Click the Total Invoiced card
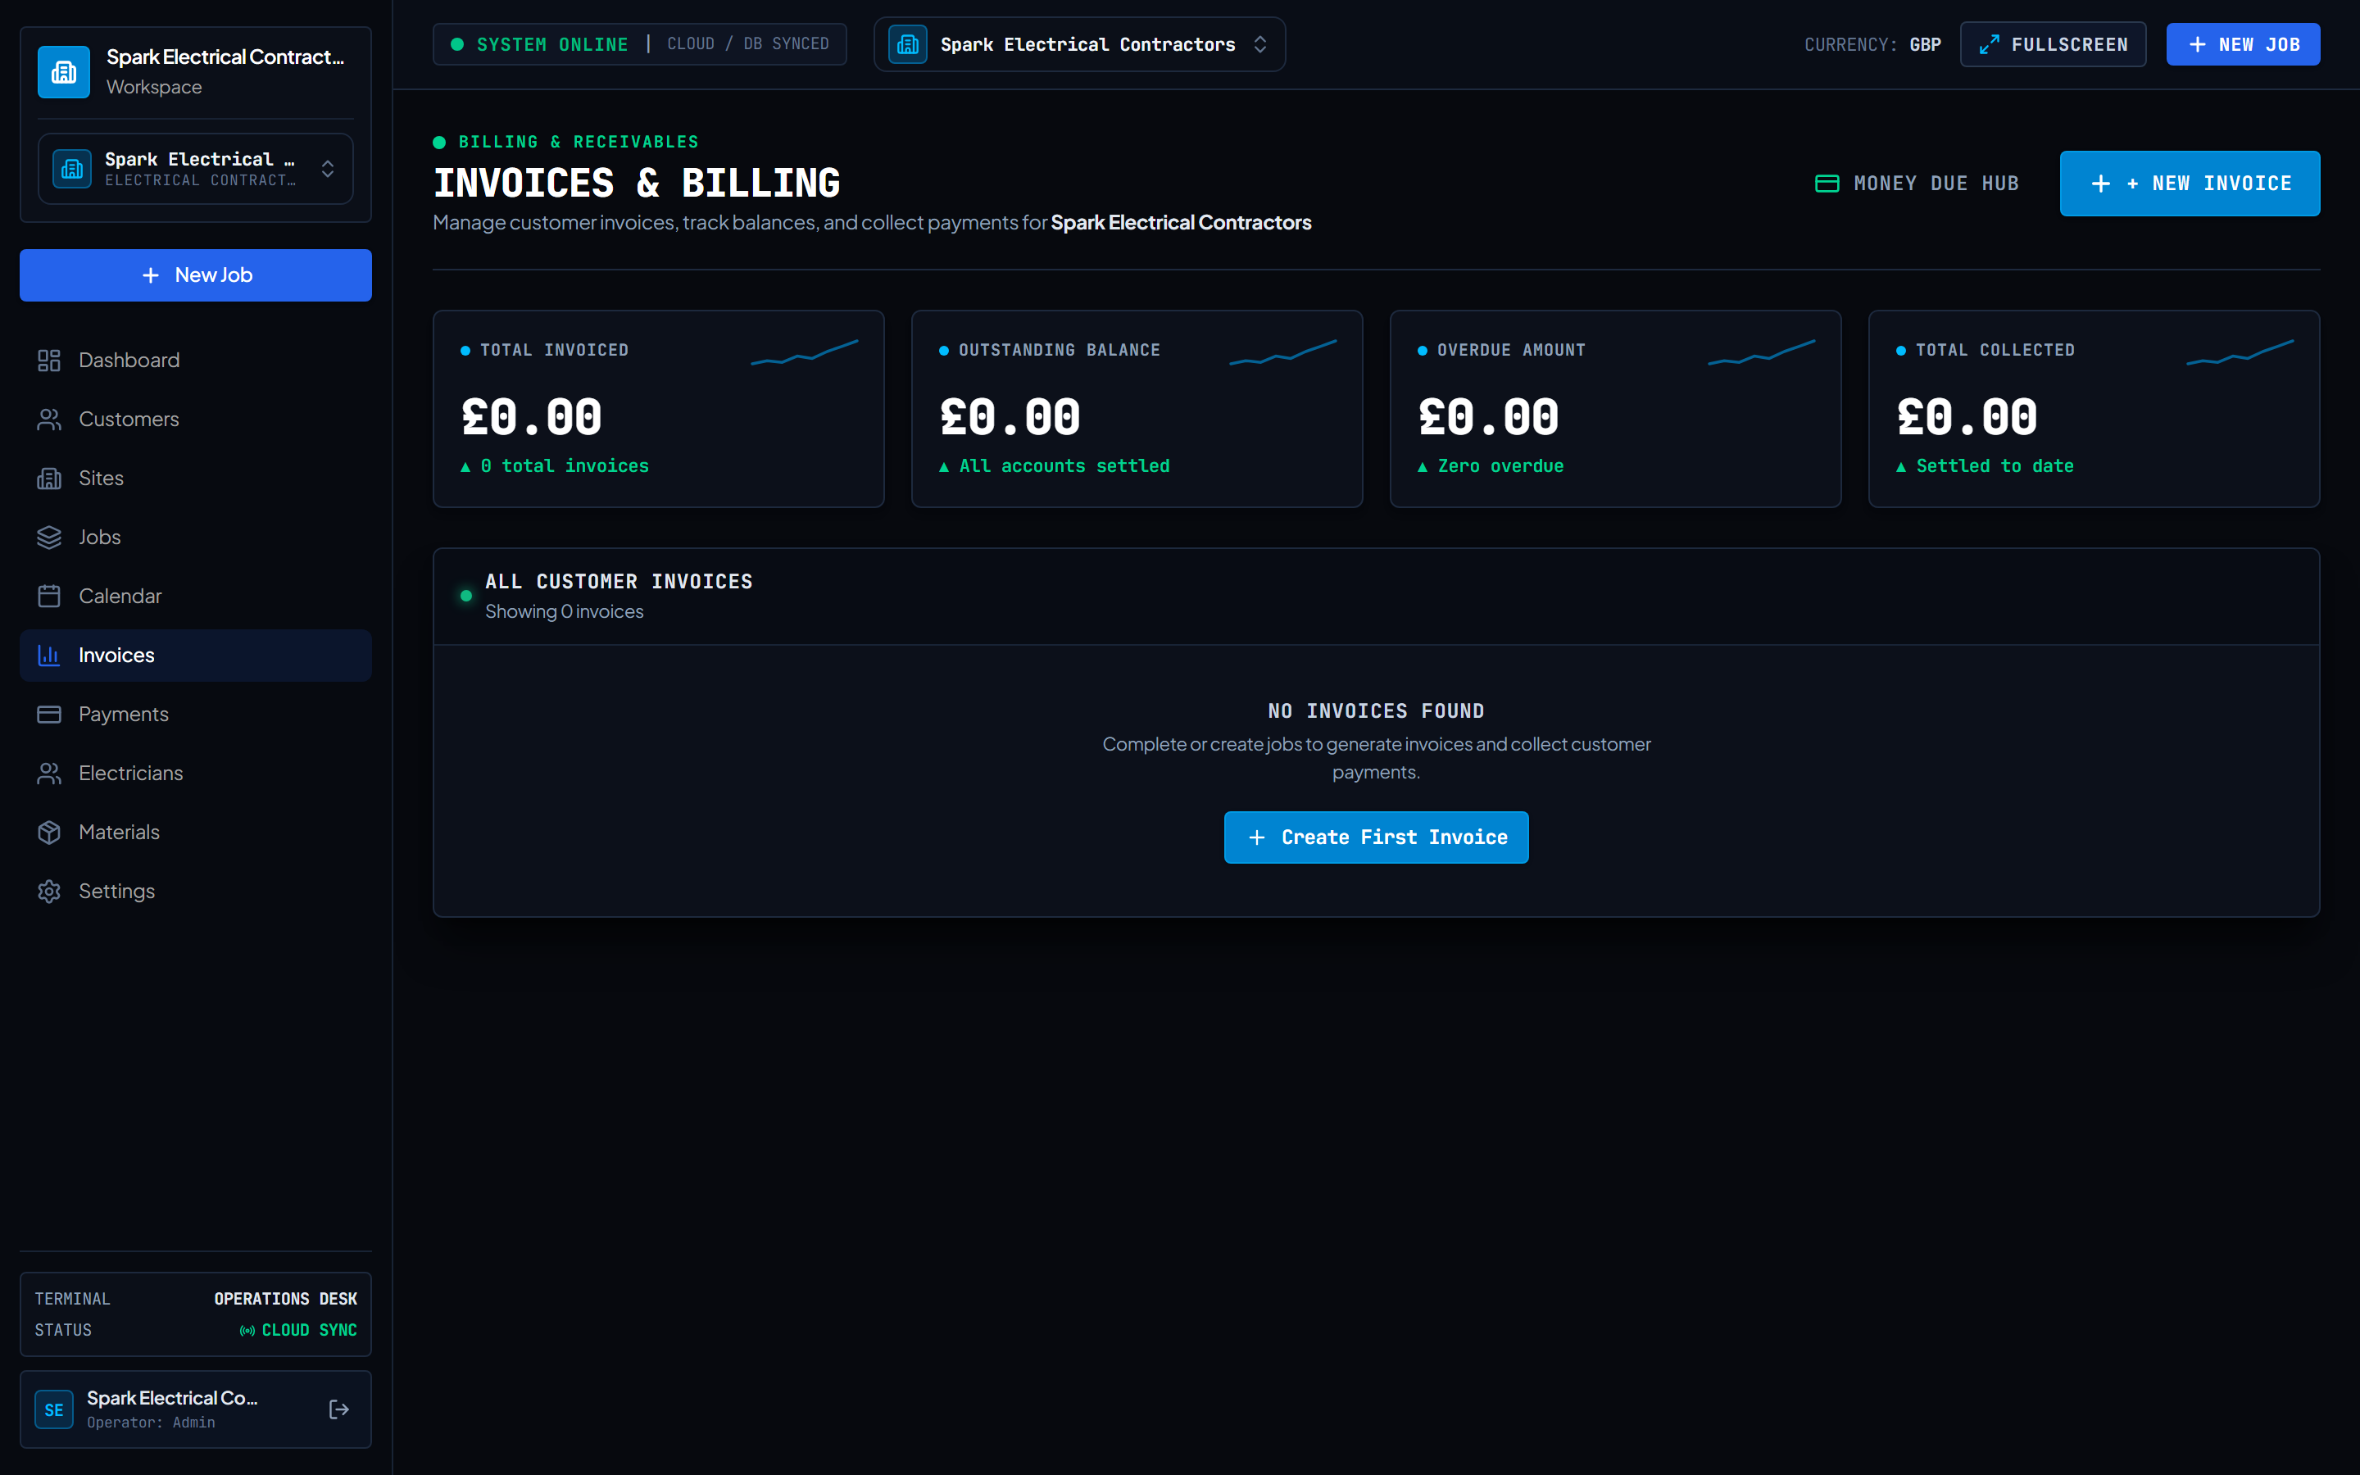 click(658, 409)
